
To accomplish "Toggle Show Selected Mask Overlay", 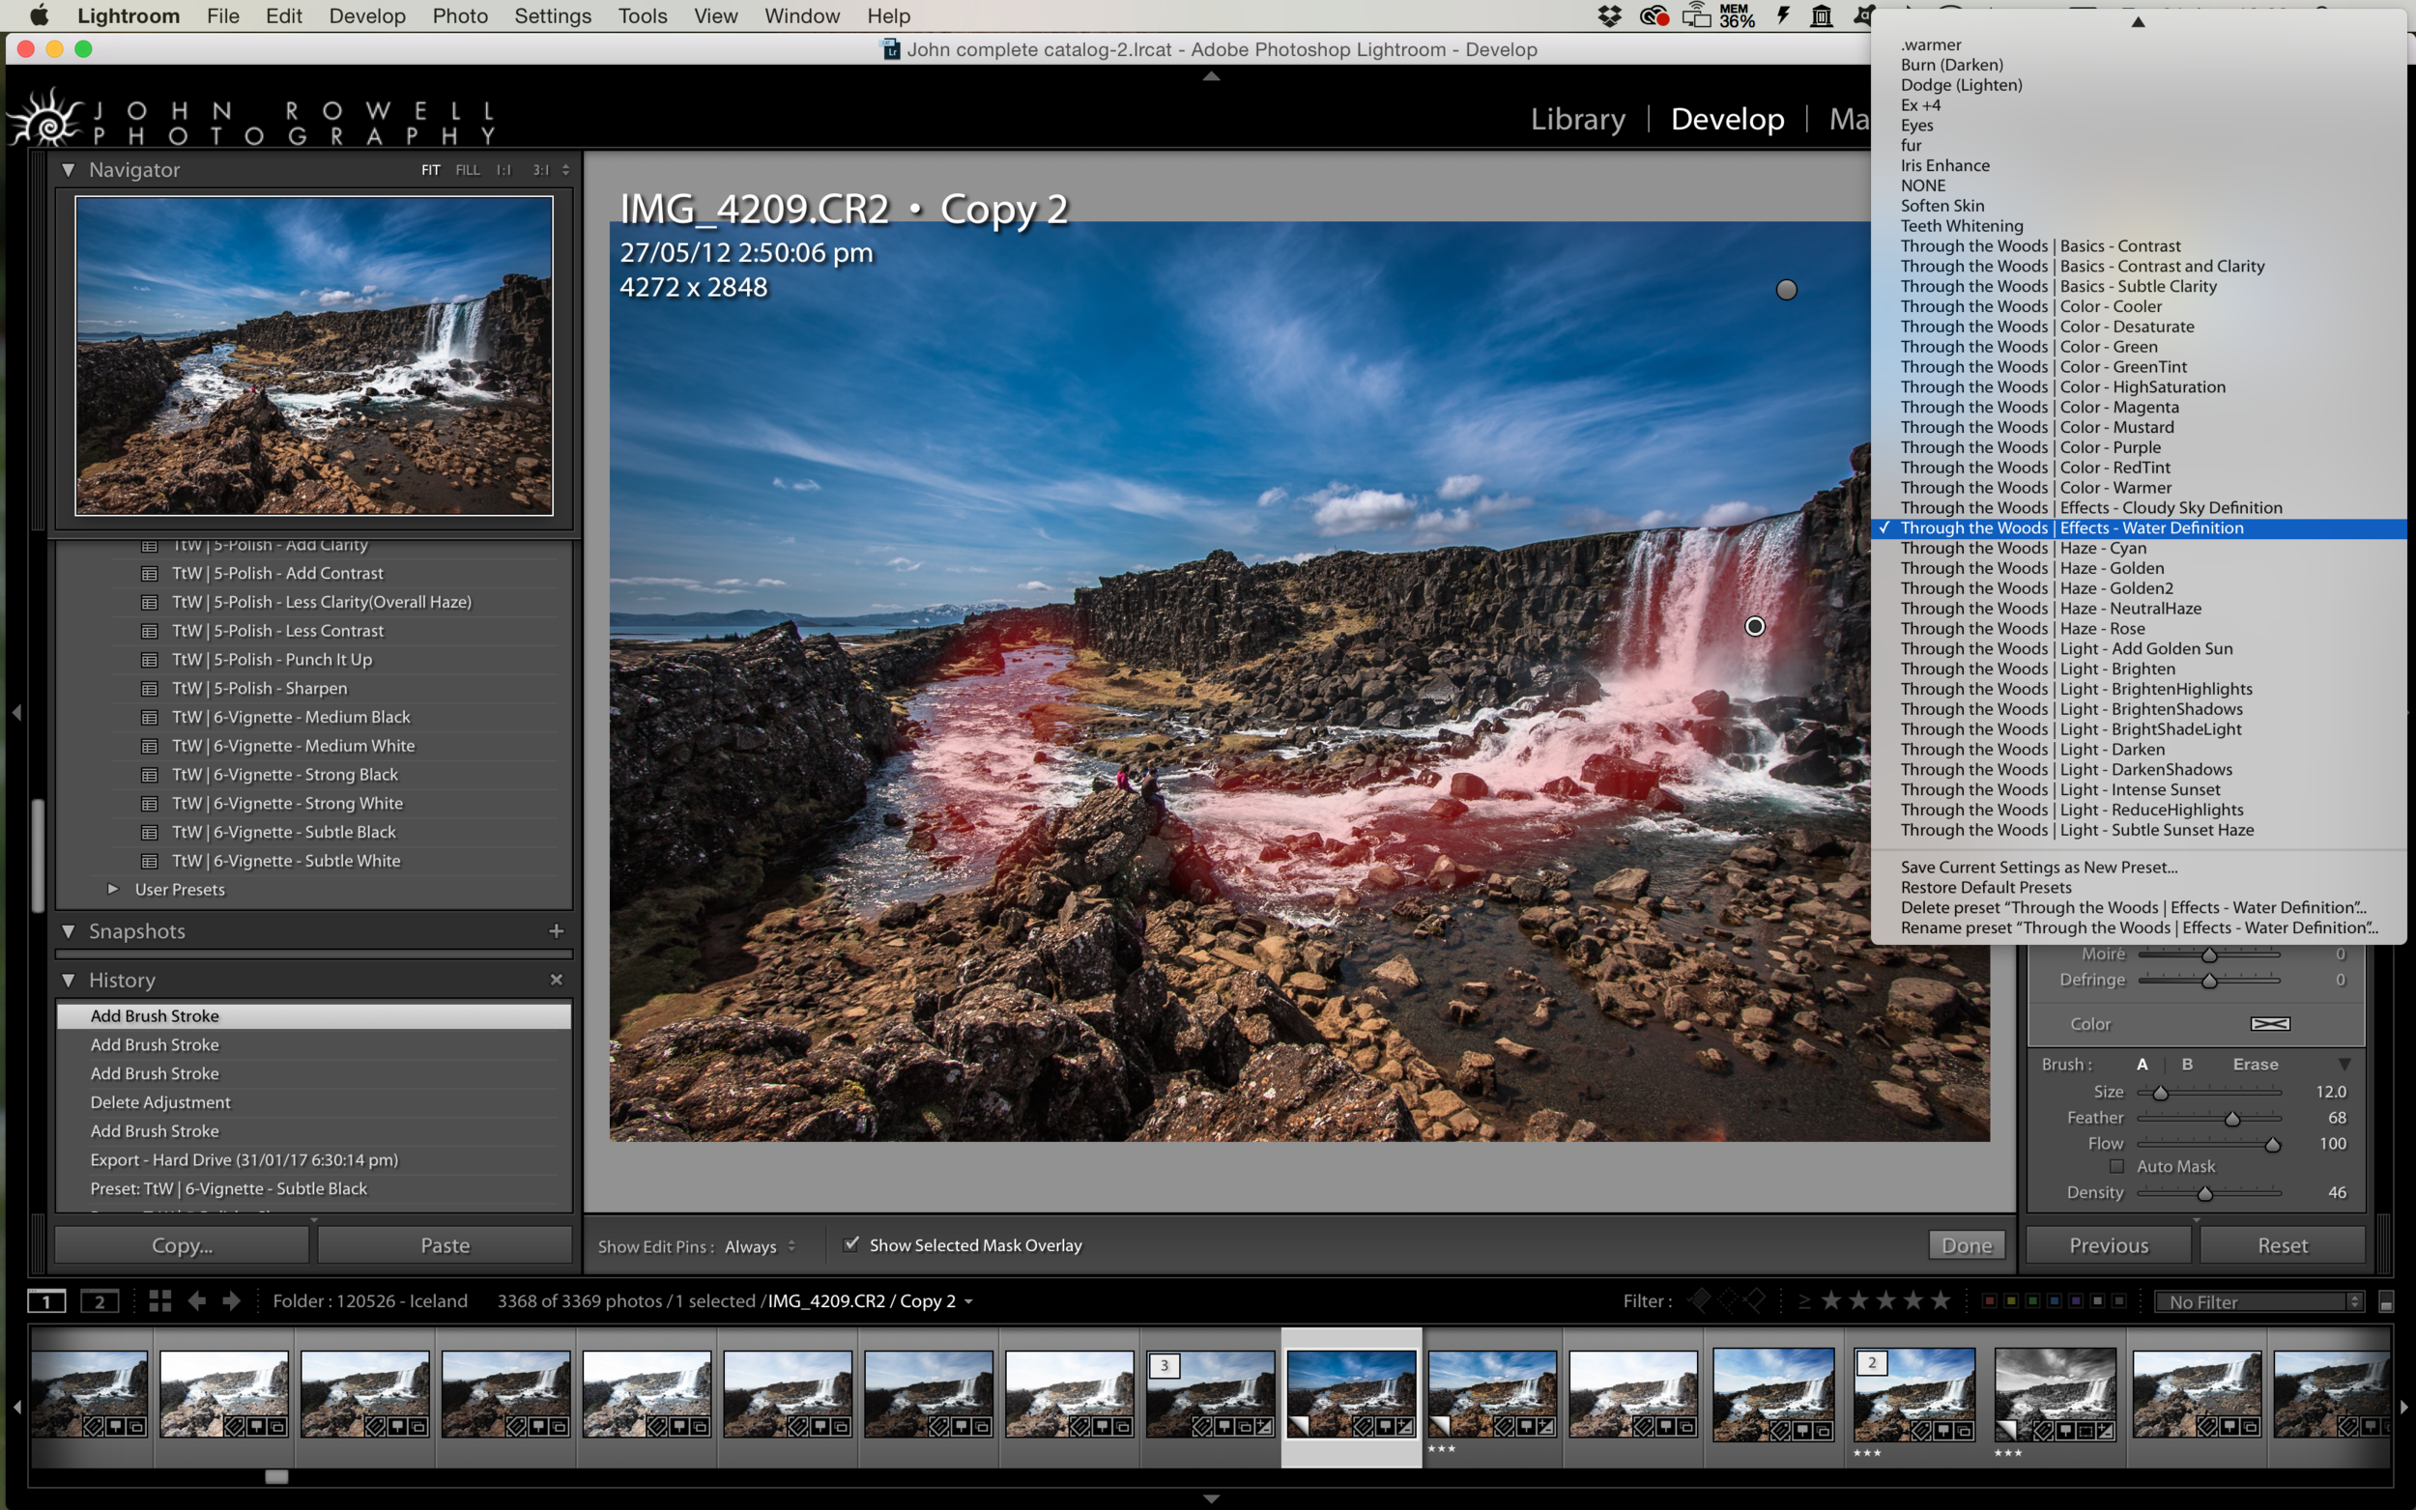I will (x=850, y=1243).
